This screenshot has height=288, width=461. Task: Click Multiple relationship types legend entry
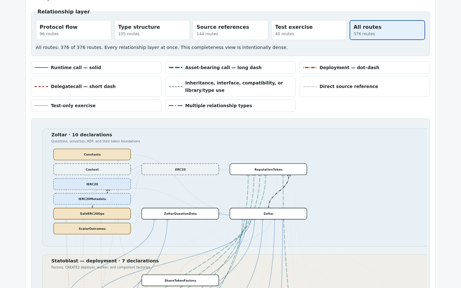(x=230, y=106)
